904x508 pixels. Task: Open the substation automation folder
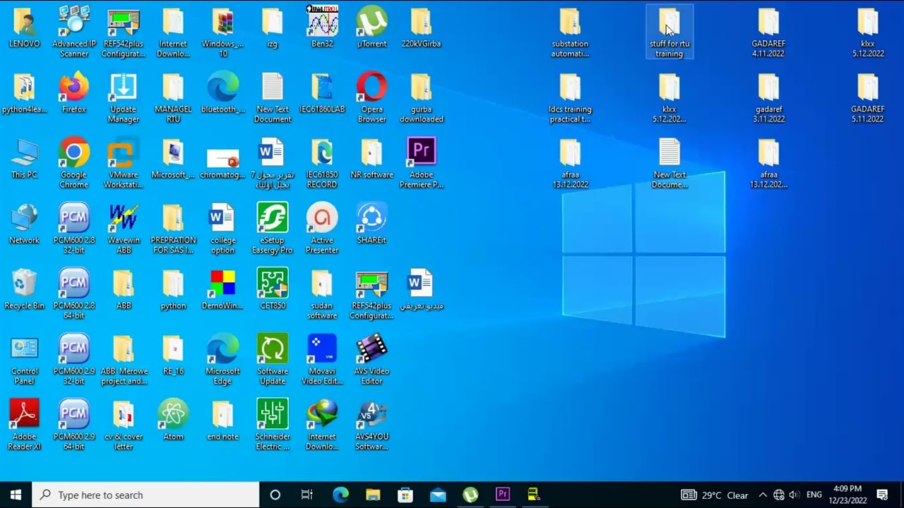570,32
